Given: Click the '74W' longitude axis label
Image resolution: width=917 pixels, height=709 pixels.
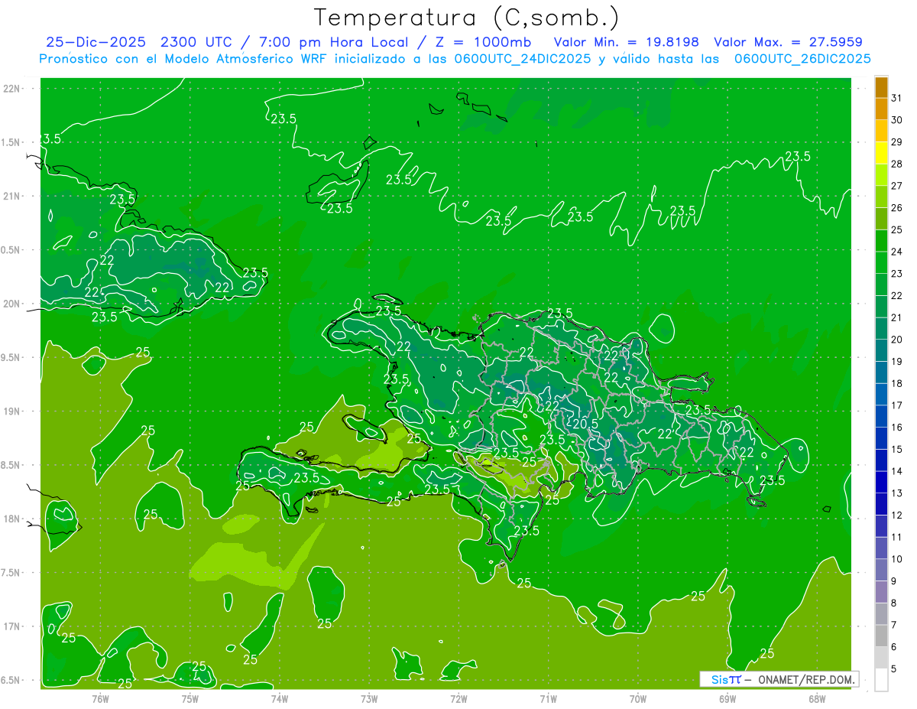Looking at the screenshot, I should coord(279,698).
